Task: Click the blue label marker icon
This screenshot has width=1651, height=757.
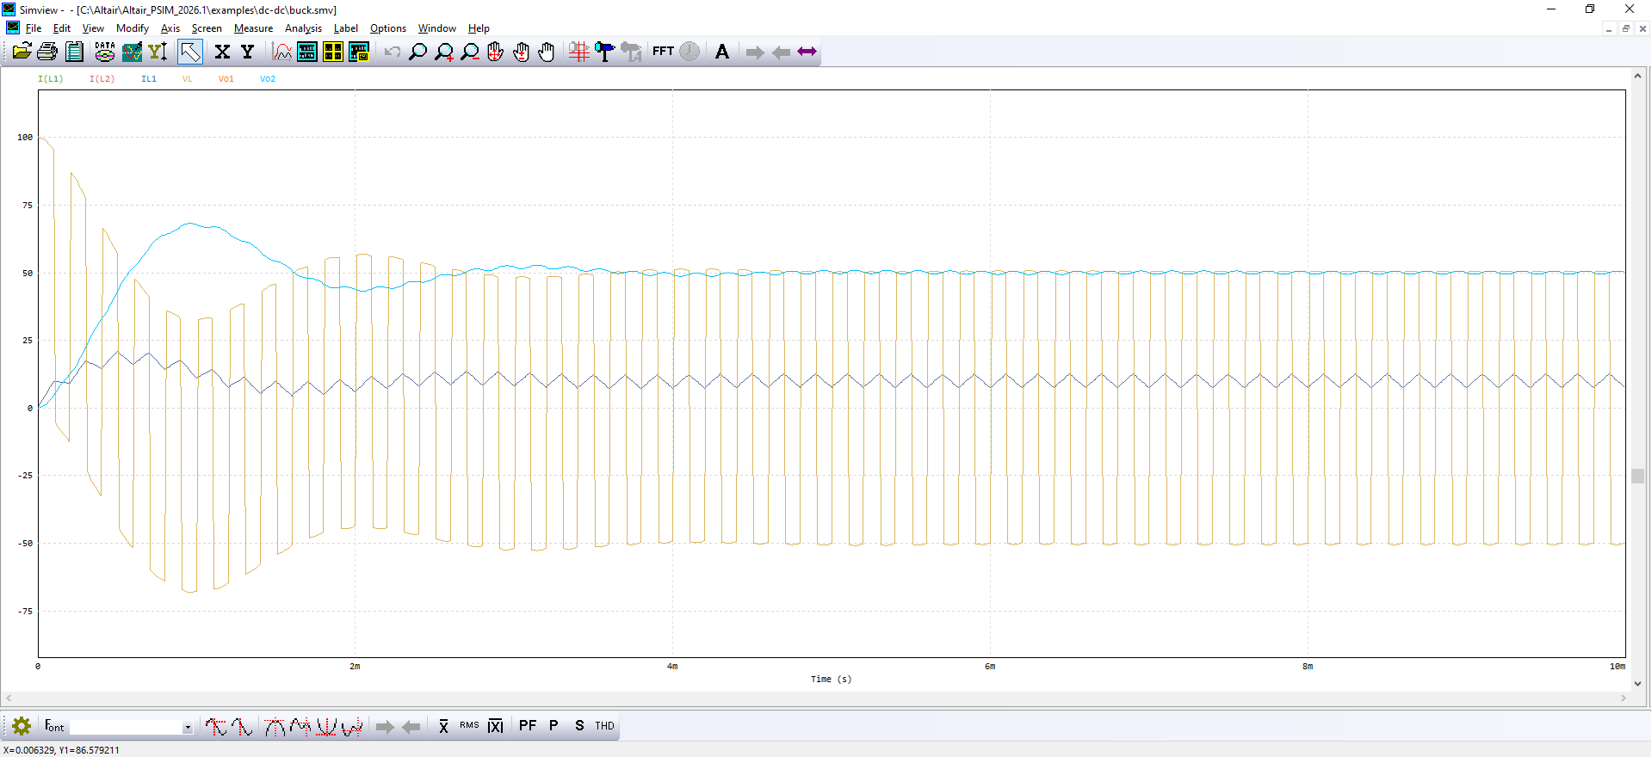Action: (605, 52)
